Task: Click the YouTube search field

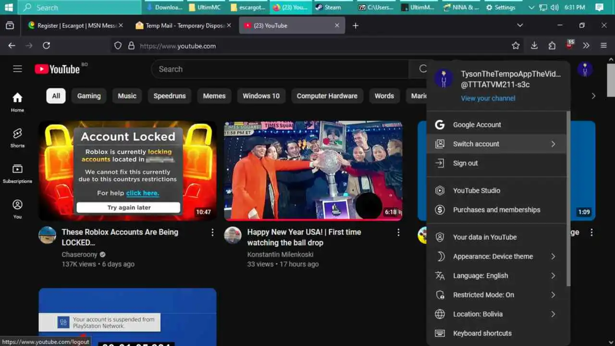Action: [280, 69]
